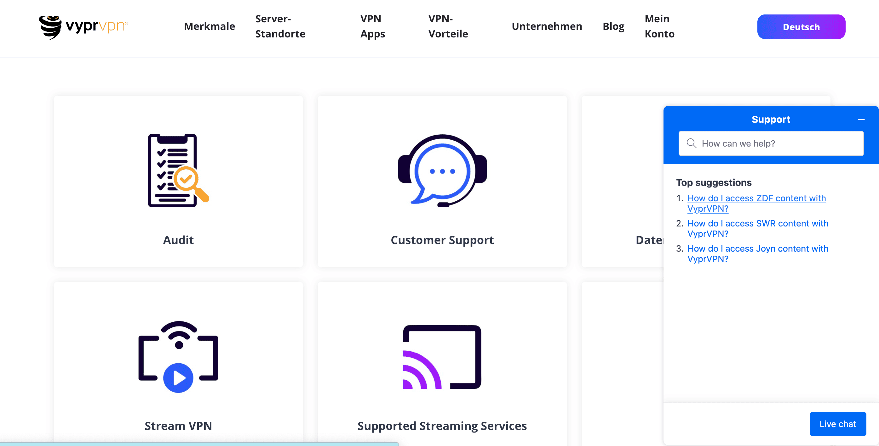Screen dimensions: 879x446
Task: Open VPN-Vorteile menu item
Action: 448,26
